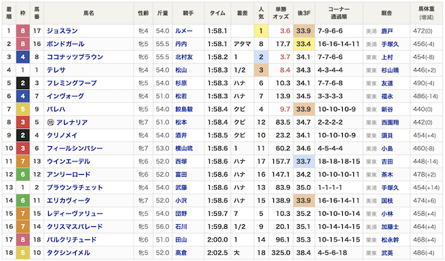445x261 pixels.
Task: Select jockey 高倉
Action: [x=181, y=253]
